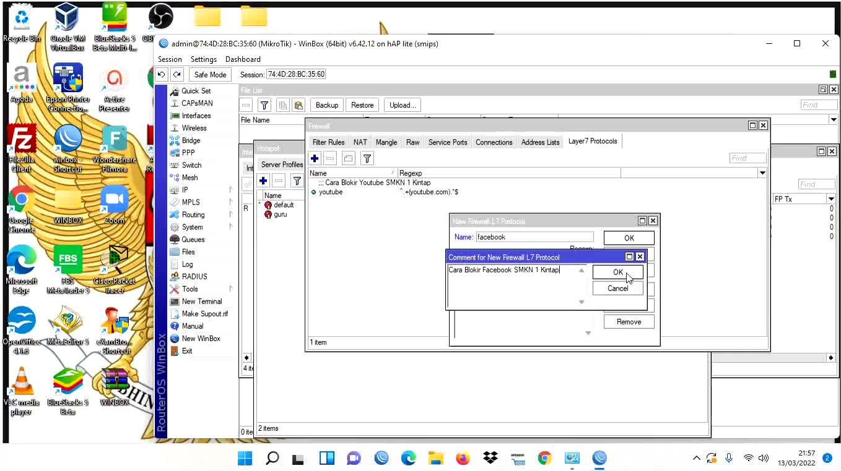Click WinBox redo arrow icon
This screenshot has height=471, width=841.
(x=177, y=74)
